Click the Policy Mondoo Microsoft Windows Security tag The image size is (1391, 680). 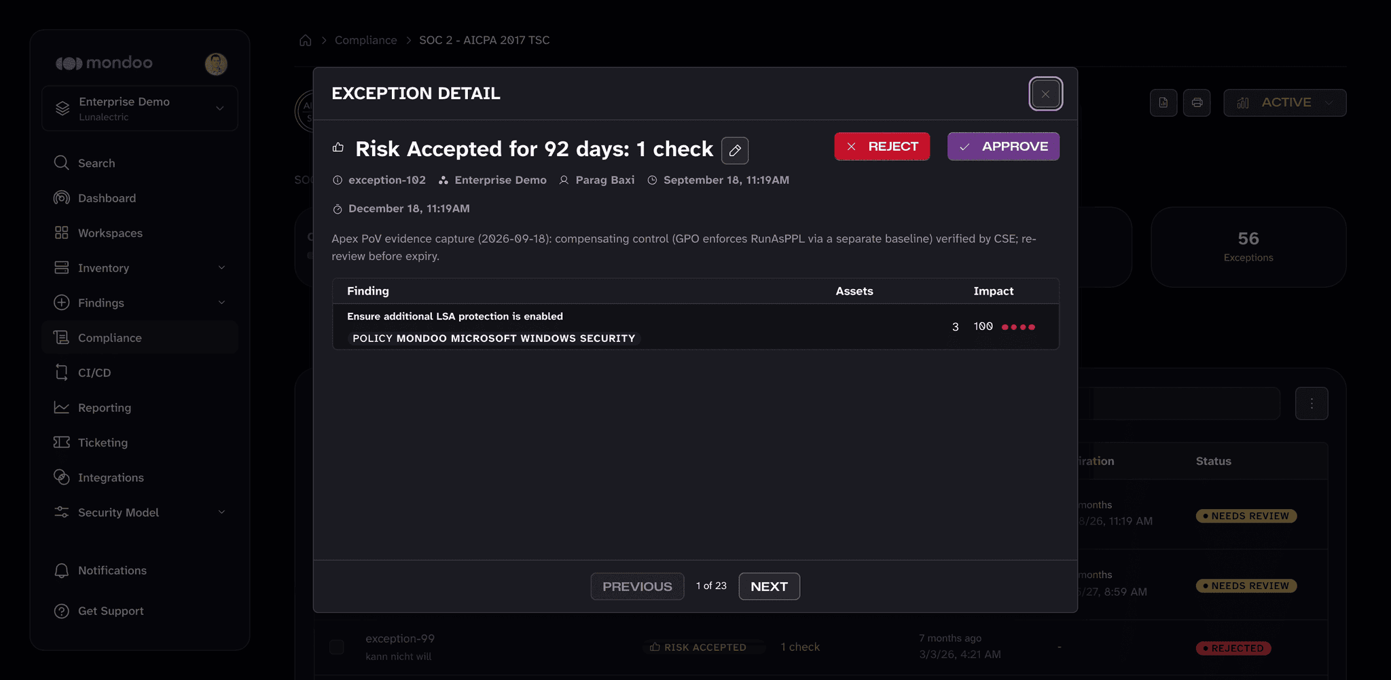coord(494,338)
